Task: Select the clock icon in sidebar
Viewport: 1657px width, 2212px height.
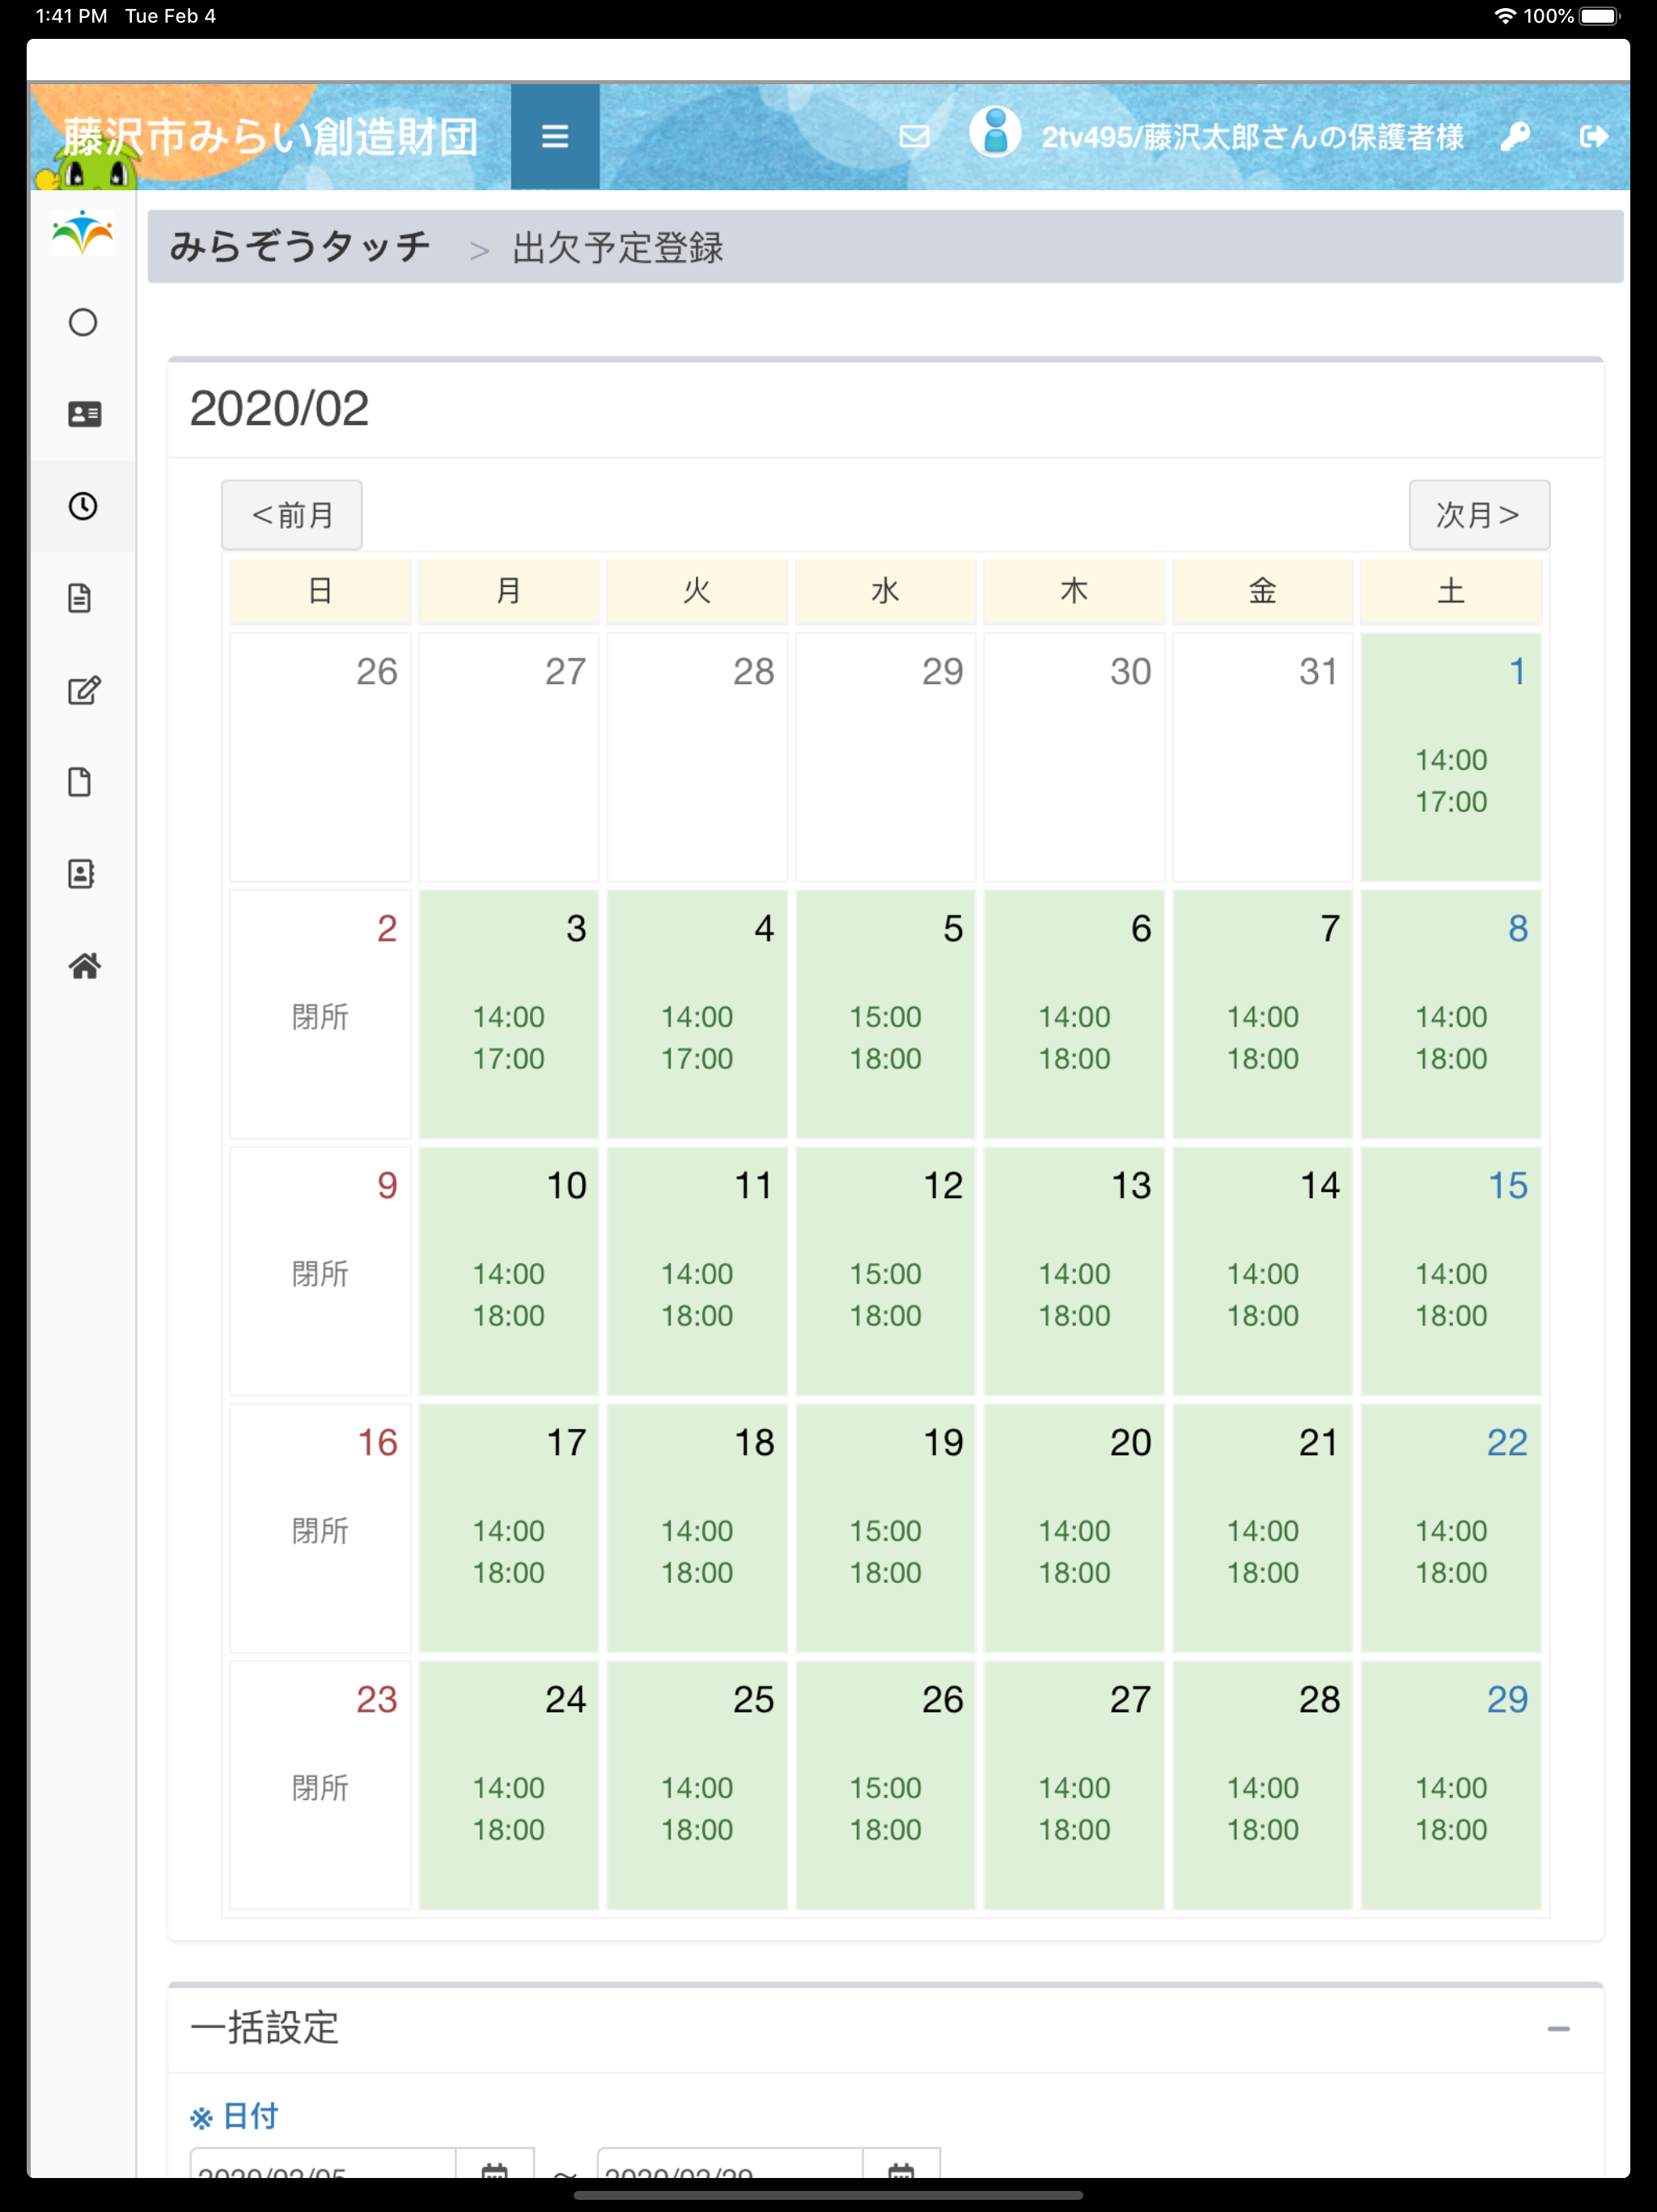Action: coord(83,506)
